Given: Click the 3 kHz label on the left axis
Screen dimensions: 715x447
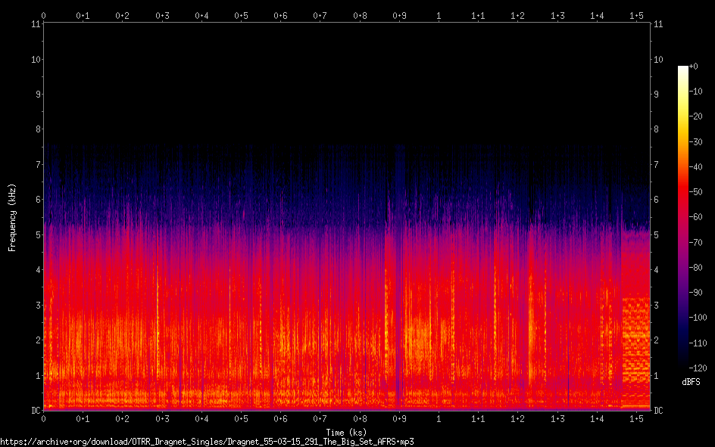Looking at the screenshot, I should click(x=35, y=305).
